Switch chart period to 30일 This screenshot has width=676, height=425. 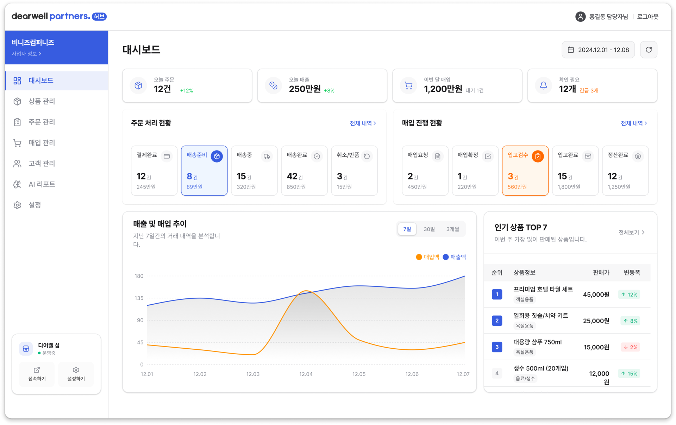pos(429,229)
